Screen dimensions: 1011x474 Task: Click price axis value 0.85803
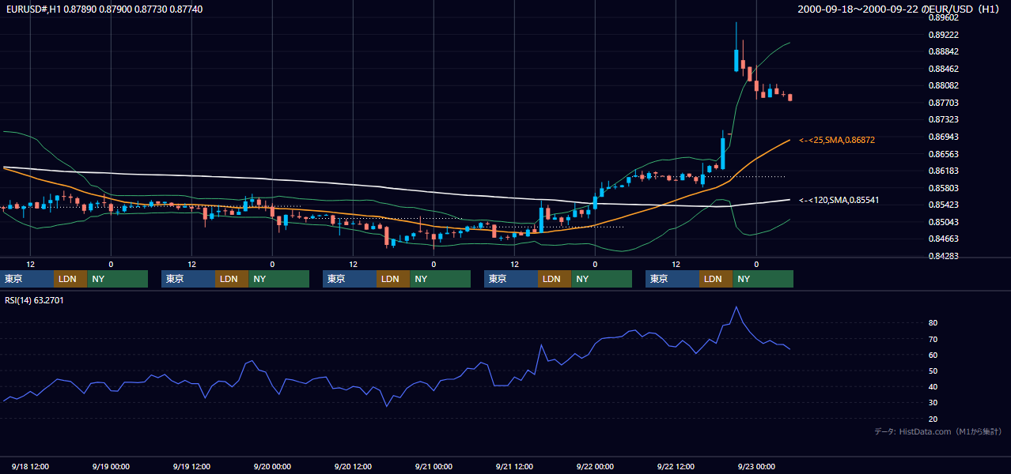pos(943,188)
